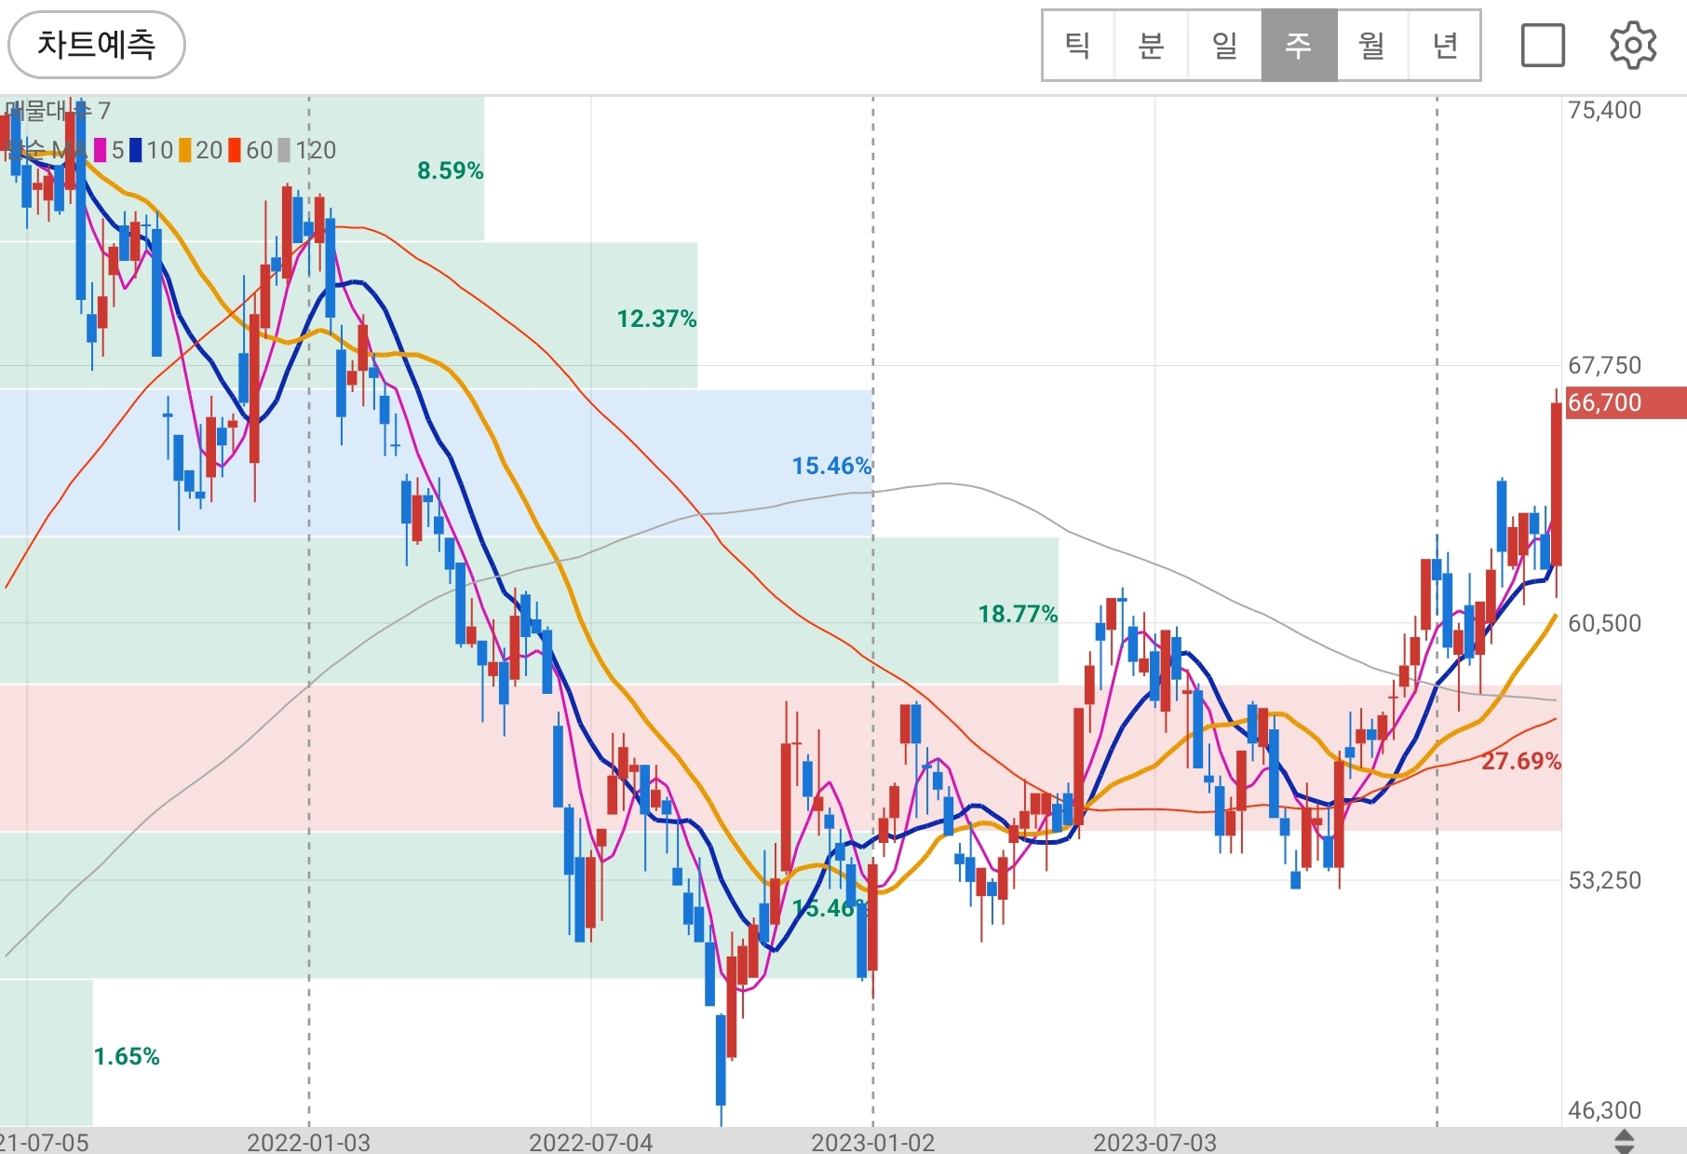Click the blue 15.46% volume profile label
Screen dimensions: 1687x1154
click(831, 466)
